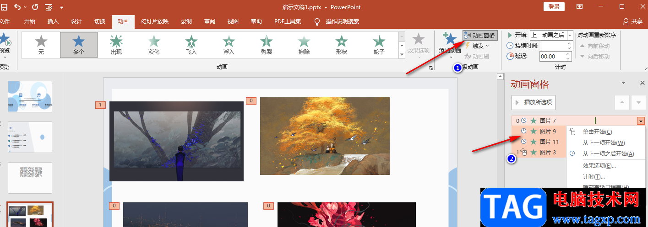Open Ribbon Display Options icon
The width and height of the screenshot is (648, 227).
(580, 6)
